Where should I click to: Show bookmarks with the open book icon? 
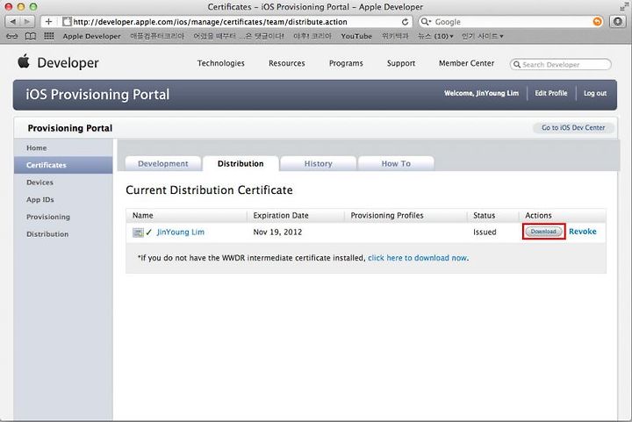(30, 36)
